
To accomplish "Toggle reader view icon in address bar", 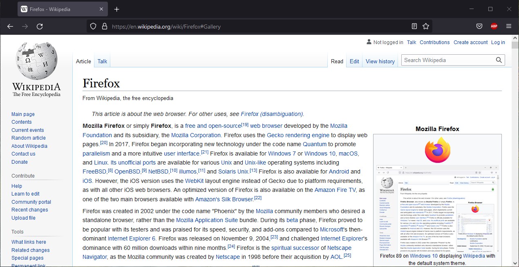I will pos(414,27).
